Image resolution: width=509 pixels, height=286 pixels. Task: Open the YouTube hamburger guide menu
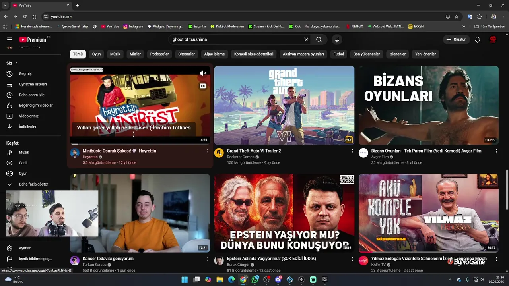pos(10,39)
